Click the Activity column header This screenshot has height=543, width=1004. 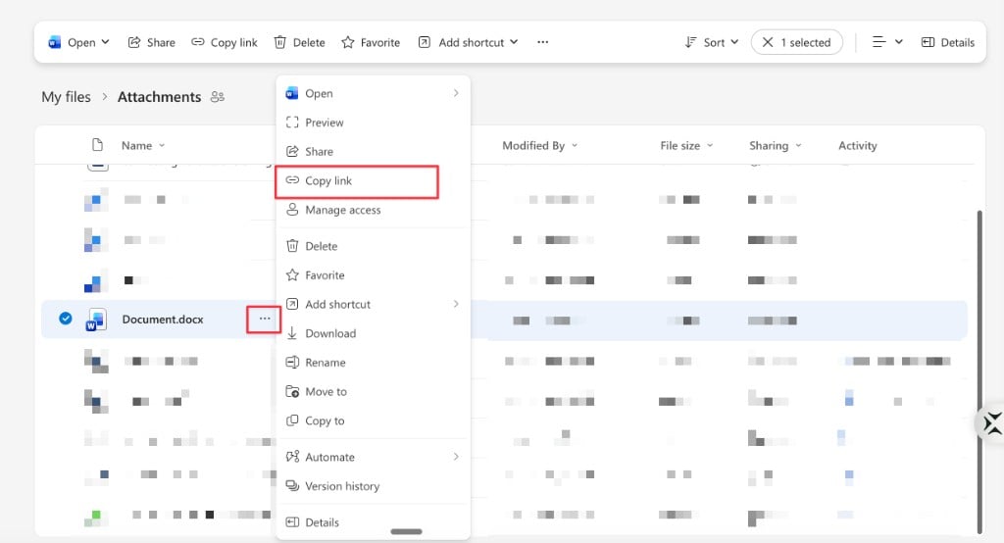click(857, 145)
